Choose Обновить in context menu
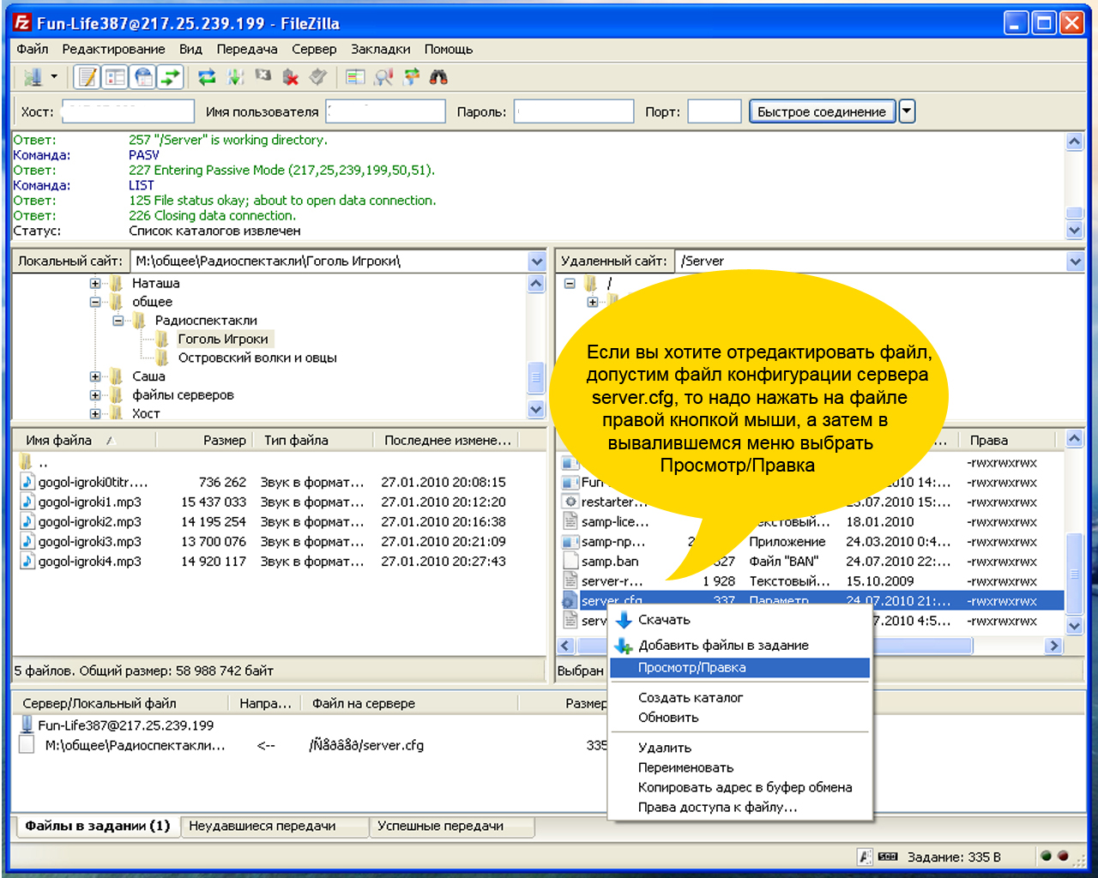The image size is (1098, 878). click(739, 718)
